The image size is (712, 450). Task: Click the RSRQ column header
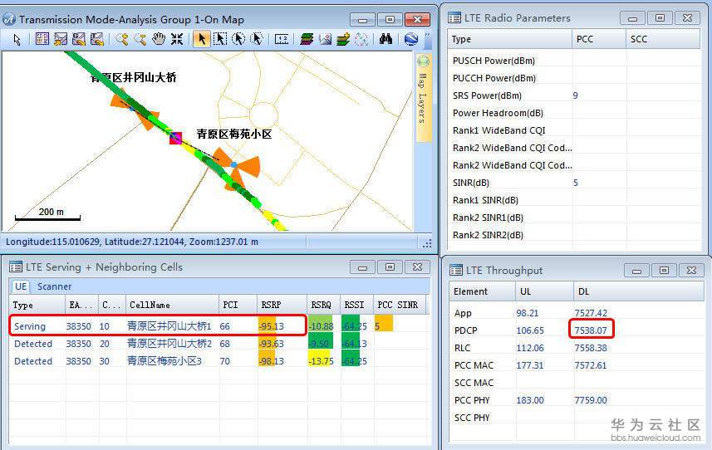324,305
